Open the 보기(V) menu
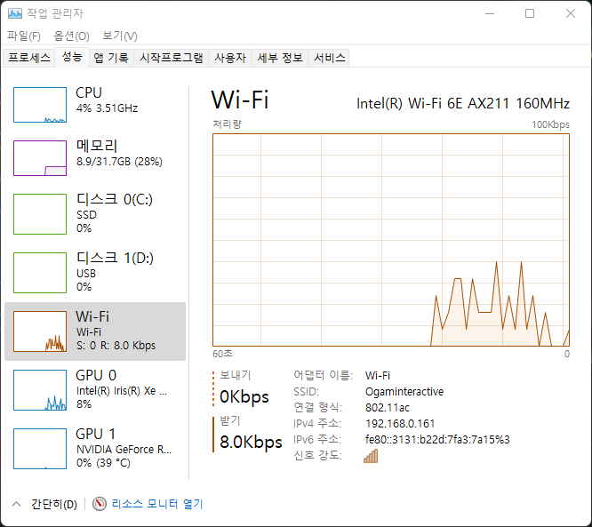592x527 pixels. click(119, 36)
